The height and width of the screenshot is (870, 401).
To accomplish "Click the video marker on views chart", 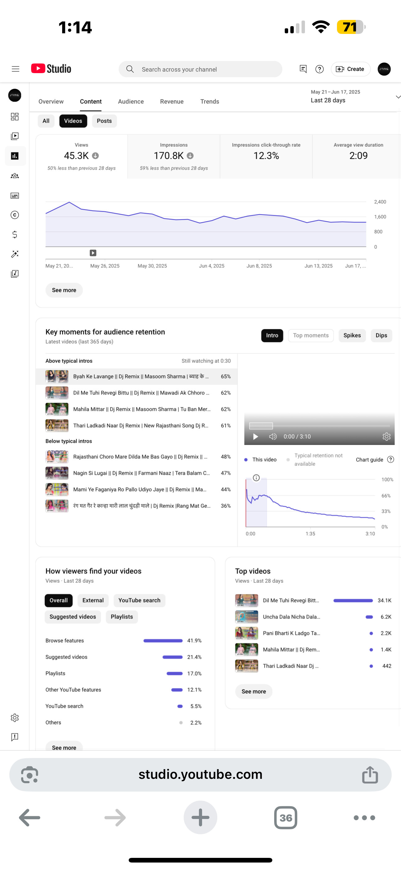I will tap(93, 253).
